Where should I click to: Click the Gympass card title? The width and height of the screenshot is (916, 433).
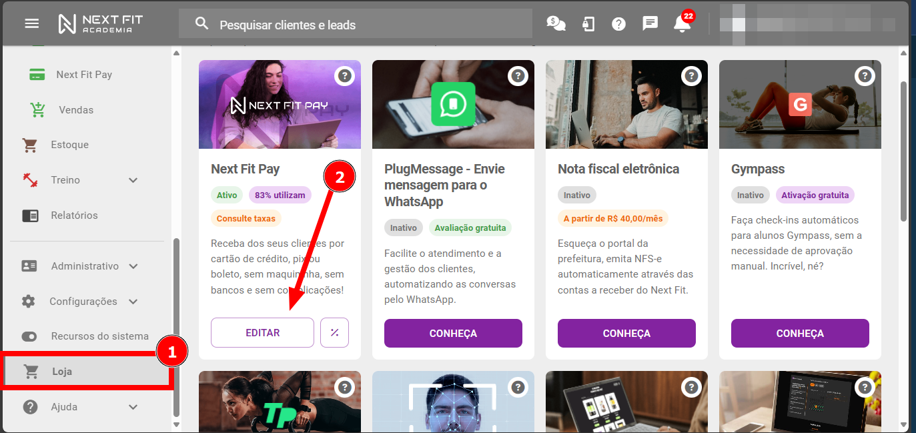[758, 169]
